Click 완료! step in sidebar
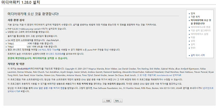 click(193, 48)
